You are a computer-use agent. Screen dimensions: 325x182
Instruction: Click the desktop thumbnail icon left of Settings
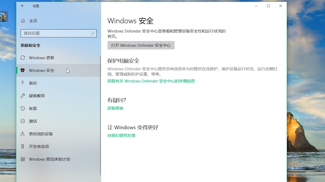(x=4, y=17)
